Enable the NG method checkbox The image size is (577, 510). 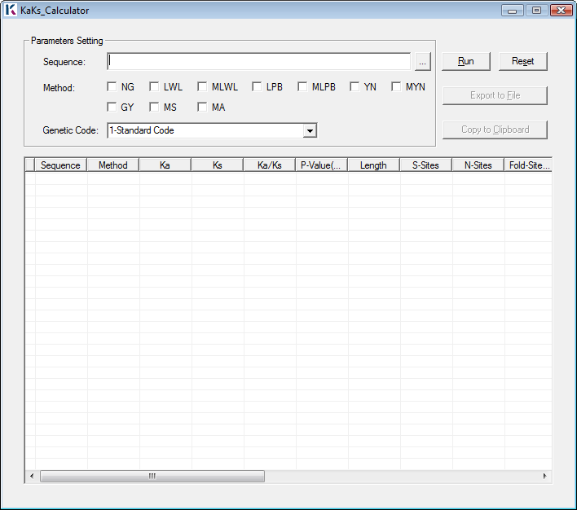(x=112, y=87)
